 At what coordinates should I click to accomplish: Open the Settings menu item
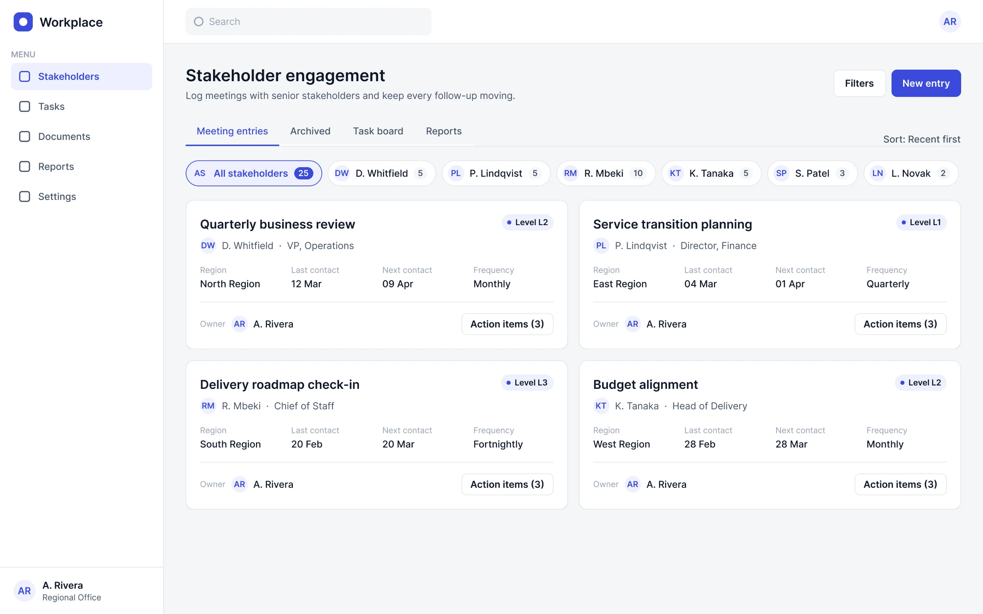click(82, 196)
